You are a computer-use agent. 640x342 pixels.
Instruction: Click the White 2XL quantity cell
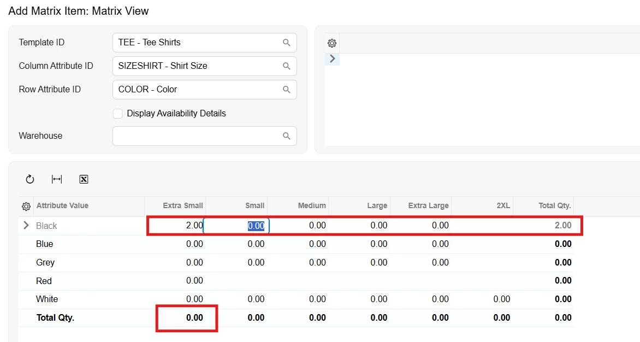482,299
